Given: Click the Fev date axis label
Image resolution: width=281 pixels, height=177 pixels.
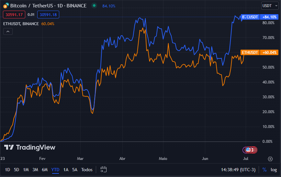Looking at the screenshot, I should click(x=42, y=159).
